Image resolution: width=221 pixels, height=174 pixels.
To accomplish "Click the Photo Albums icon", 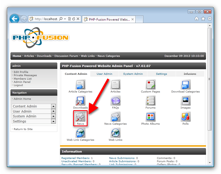I will tap(150, 117).
